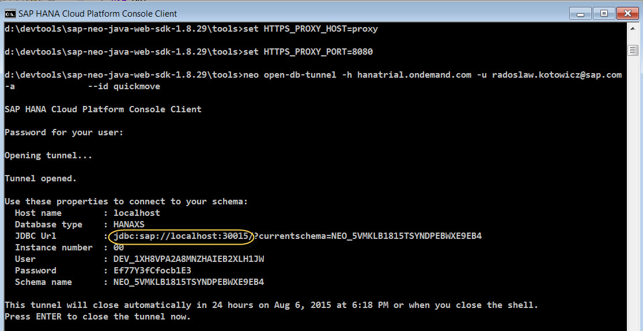The width and height of the screenshot is (643, 331).
Task: Click the Password value 'Ef77Y3fCfocb1E3'
Action: (x=153, y=271)
